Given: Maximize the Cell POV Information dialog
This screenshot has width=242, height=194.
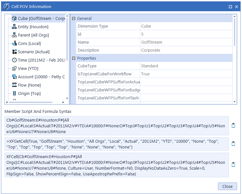Looking at the screenshot, I should 230,6.
